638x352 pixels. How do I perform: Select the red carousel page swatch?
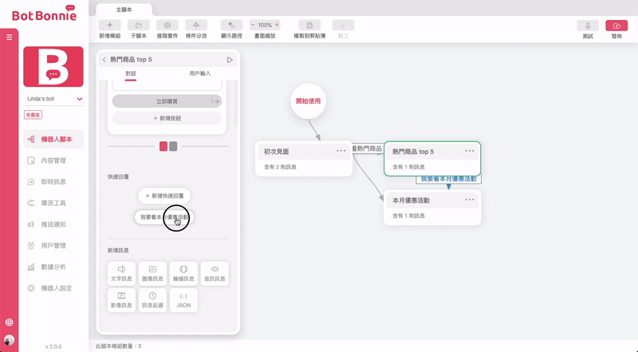pos(163,146)
